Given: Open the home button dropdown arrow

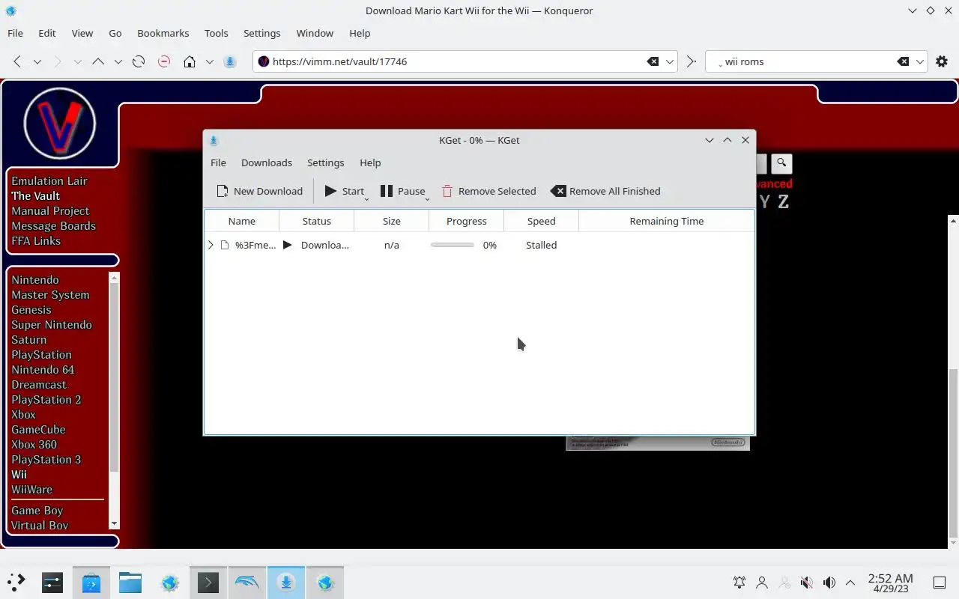Looking at the screenshot, I should [x=210, y=61].
